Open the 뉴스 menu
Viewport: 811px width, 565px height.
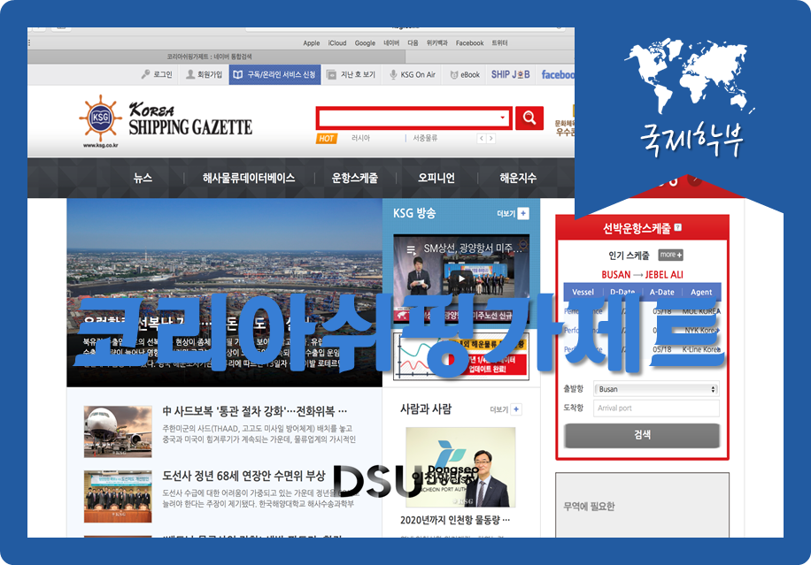point(143,178)
